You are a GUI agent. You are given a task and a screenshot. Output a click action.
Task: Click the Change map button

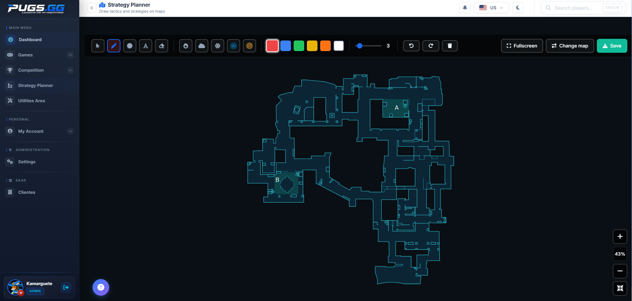(570, 46)
